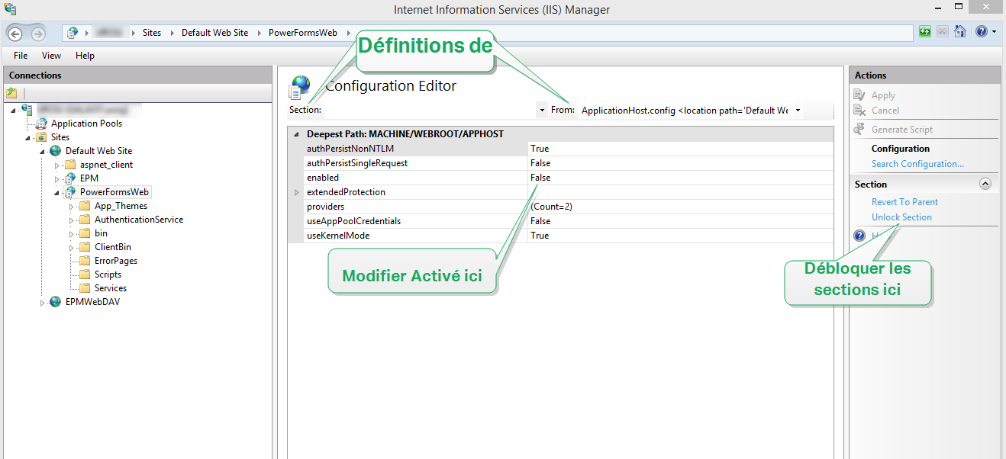1006x459 pixels.
Task: Click the address bar globe icon
Action: coord(73,33)
